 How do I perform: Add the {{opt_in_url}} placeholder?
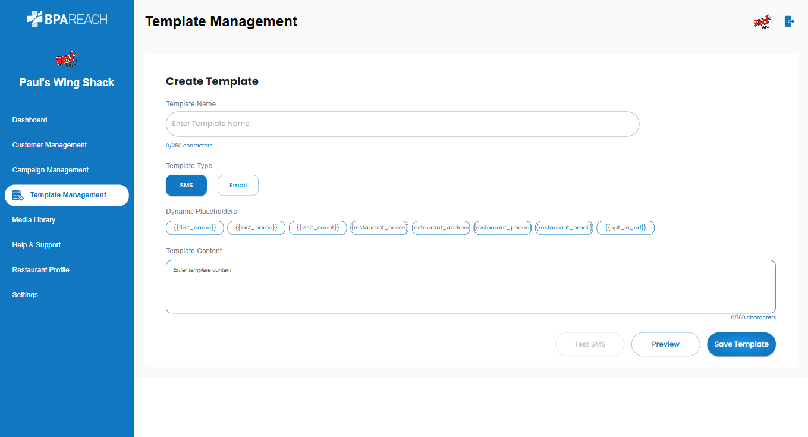[625, 228]
